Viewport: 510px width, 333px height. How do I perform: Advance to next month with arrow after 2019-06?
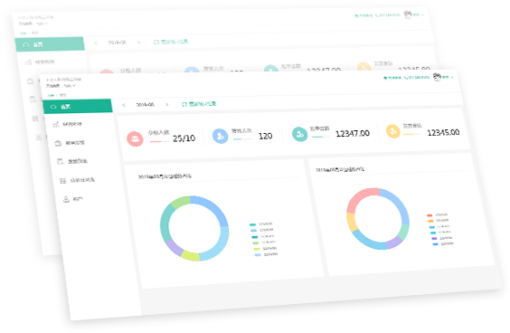pos(167,104)
